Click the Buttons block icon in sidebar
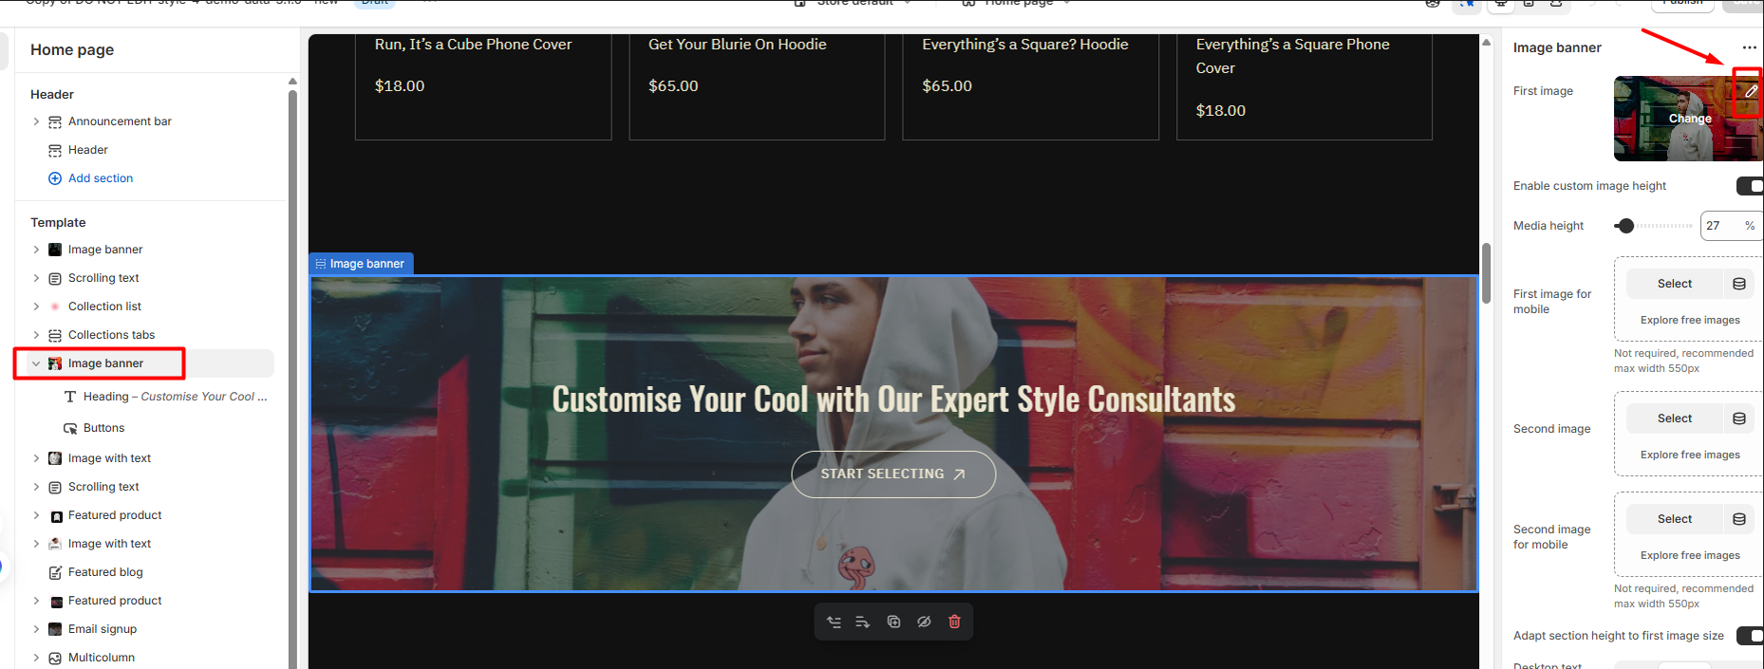1764x669 pixels. (70, 428)
